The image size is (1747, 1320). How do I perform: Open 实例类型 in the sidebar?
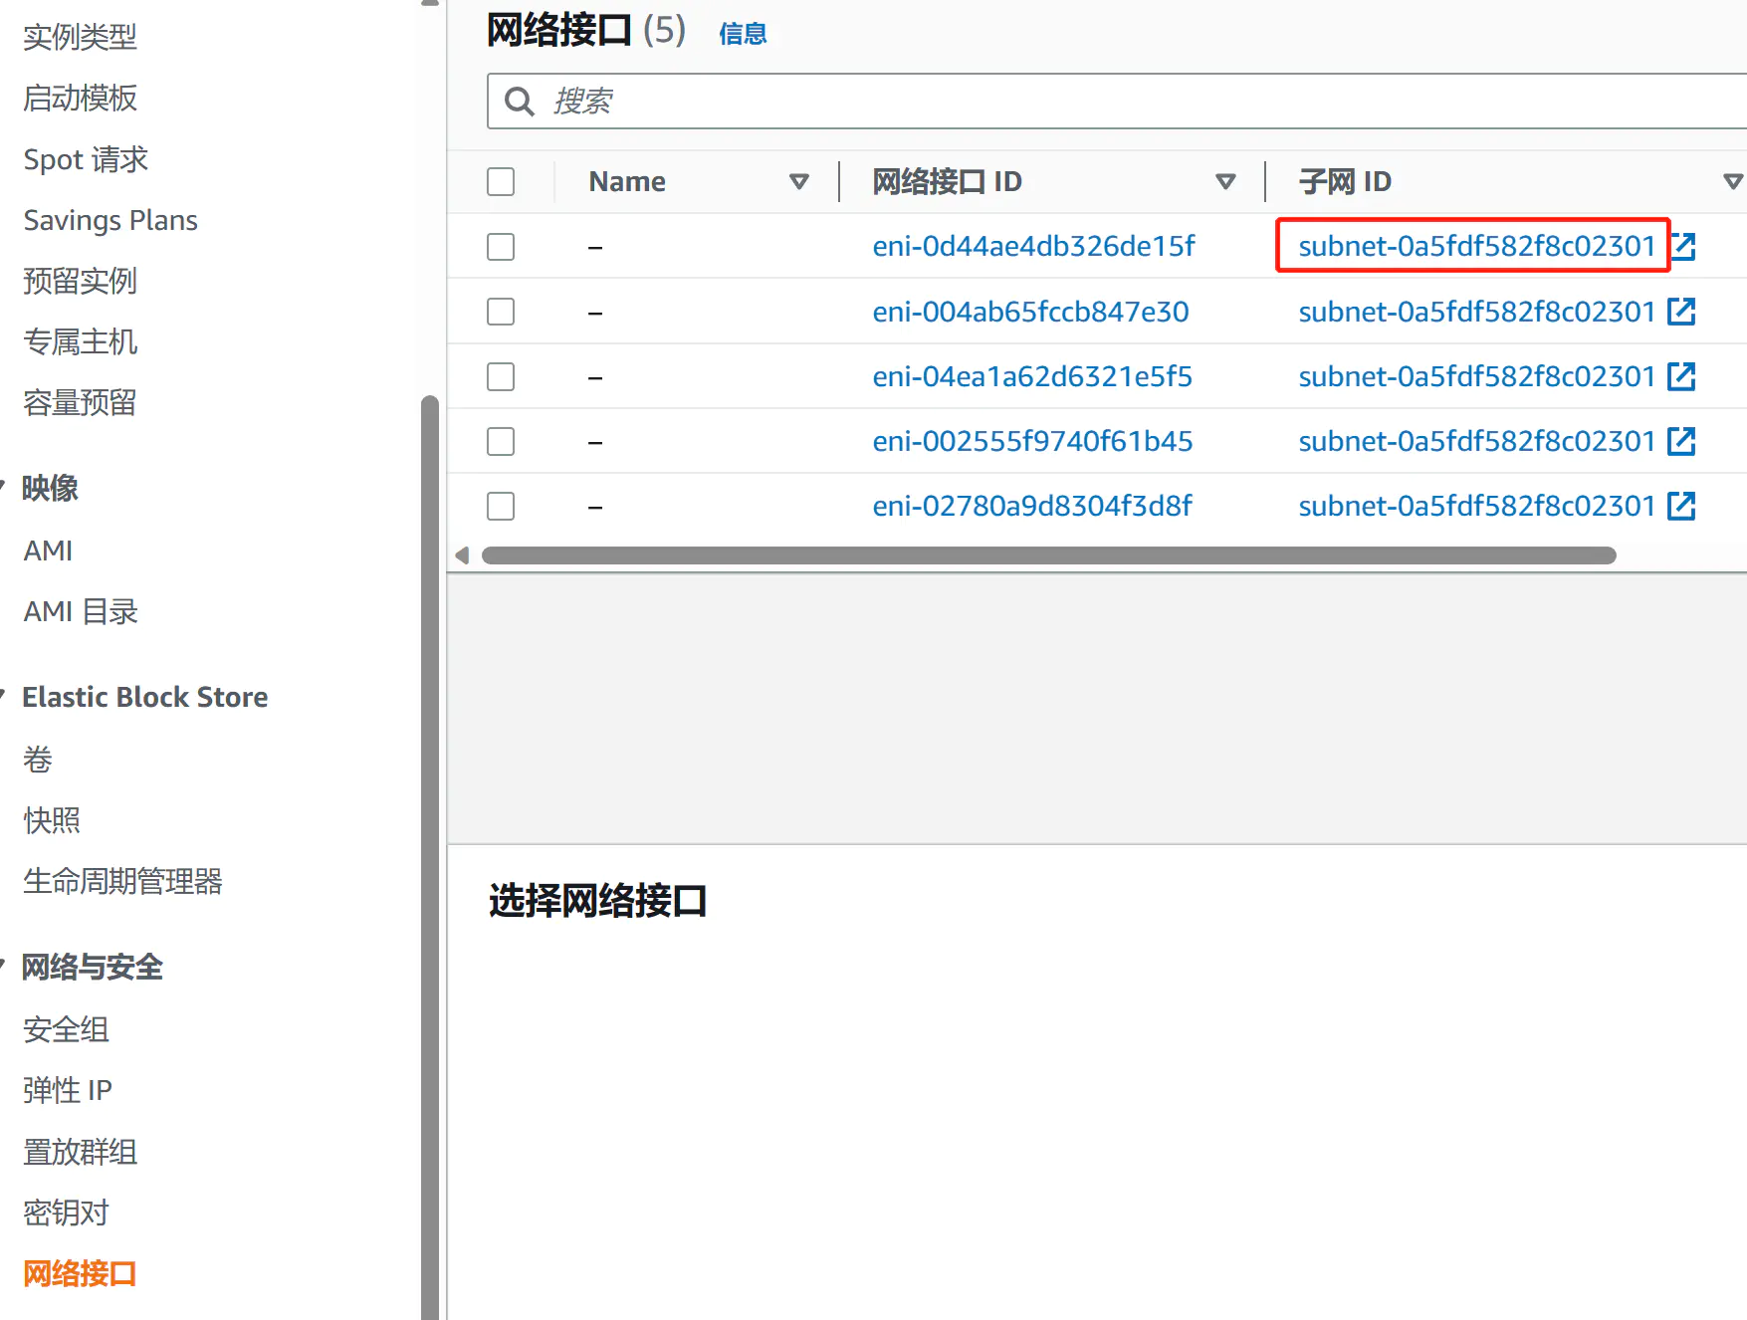(x=80, y=38)
